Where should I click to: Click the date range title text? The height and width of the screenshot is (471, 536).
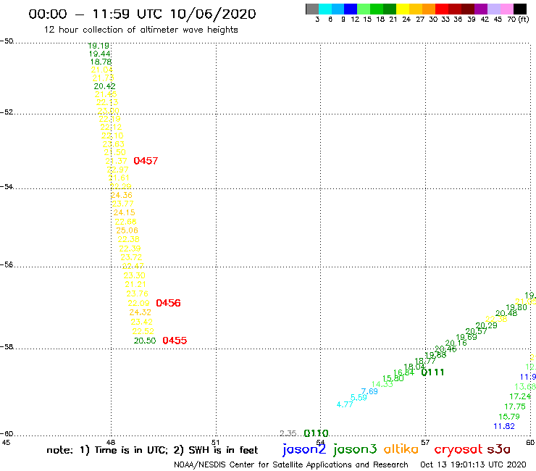(142, 14)
